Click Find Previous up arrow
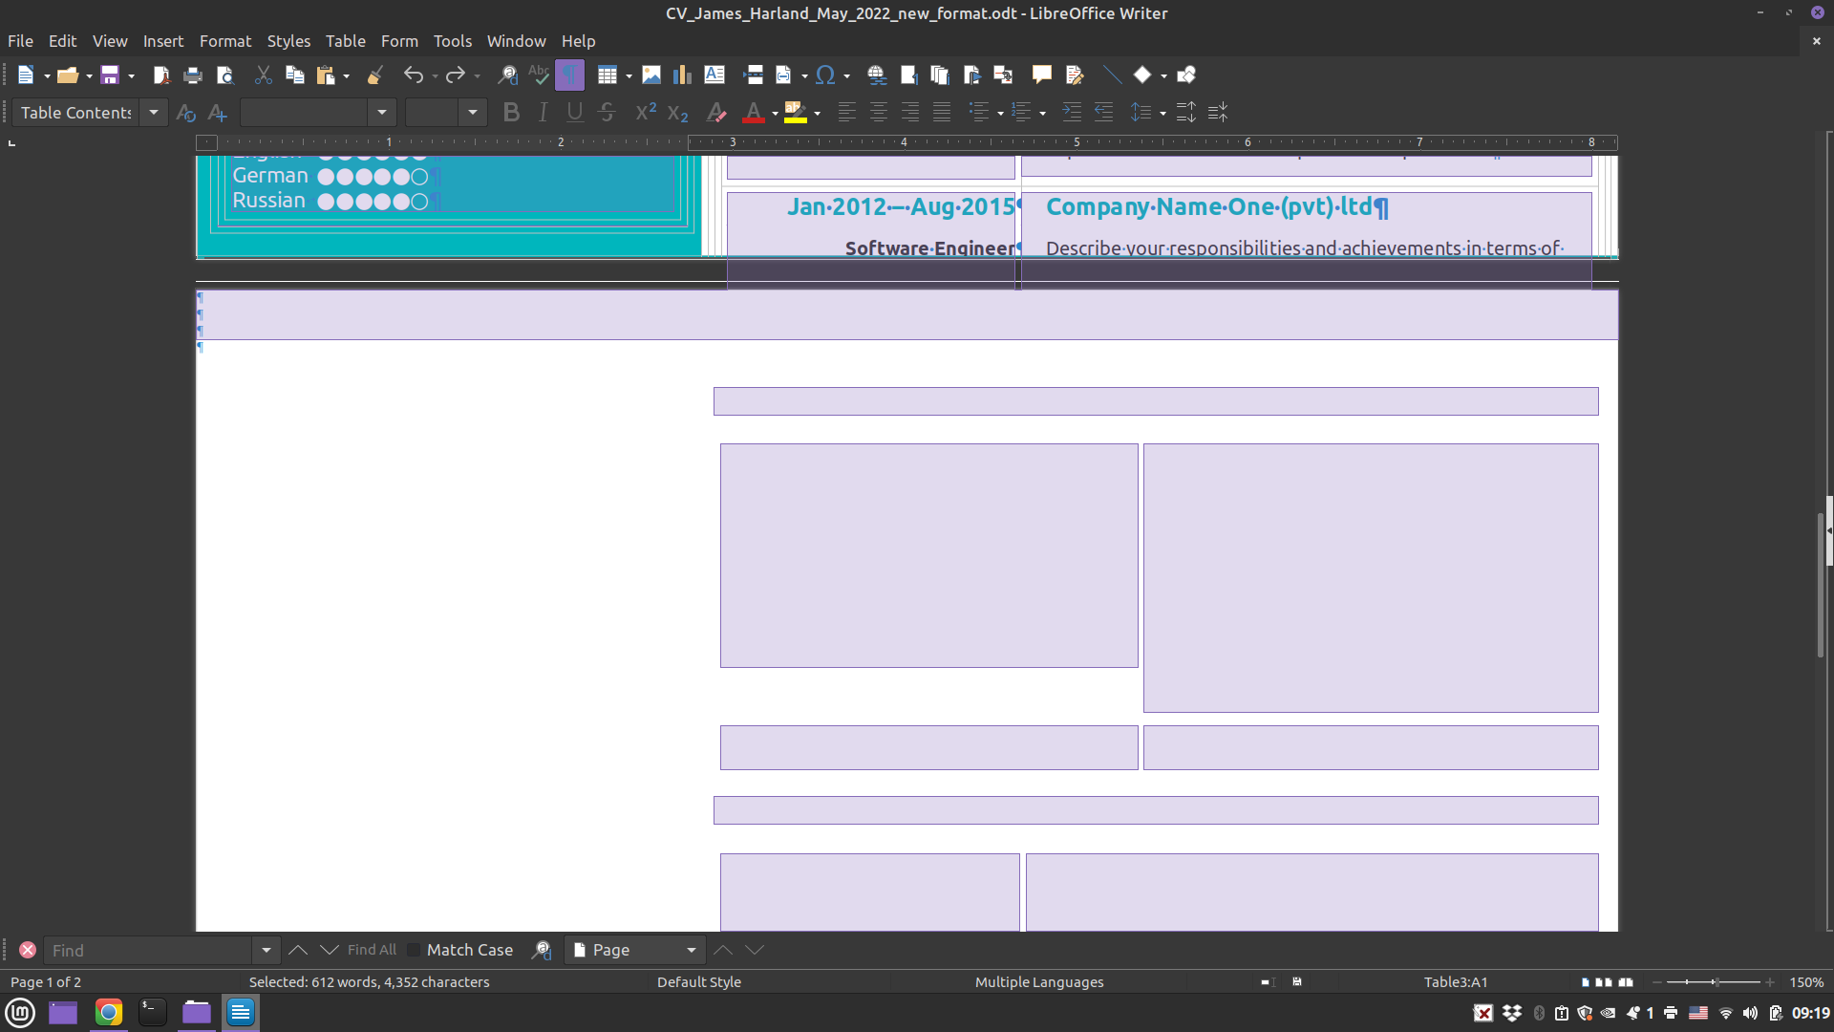The height and width of the screenshot is (1032, 1834). click(298, 950)
